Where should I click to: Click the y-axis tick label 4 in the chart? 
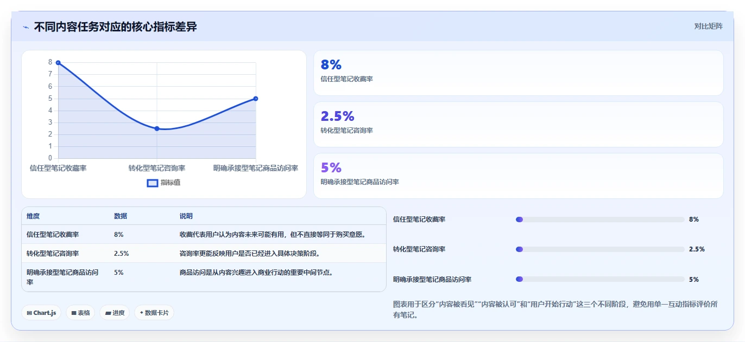pos(50,111)
